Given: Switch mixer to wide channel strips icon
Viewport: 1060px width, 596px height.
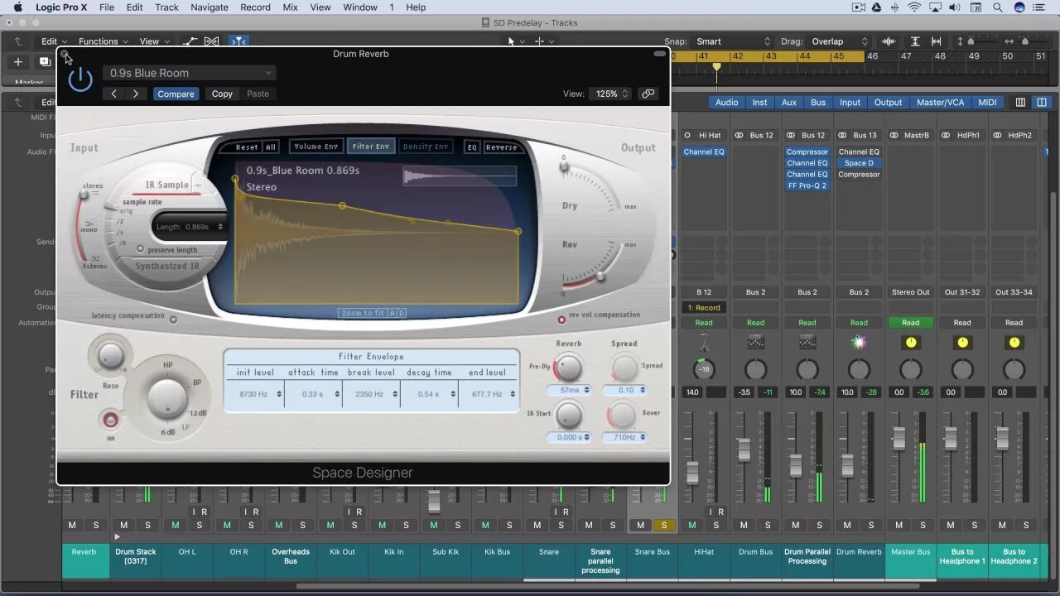Looking at the screenshot, I should 1041,103.
